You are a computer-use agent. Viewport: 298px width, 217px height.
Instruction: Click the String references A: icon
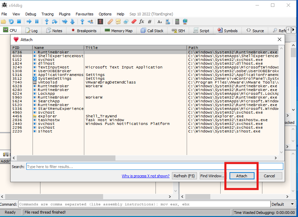[160, 22]
